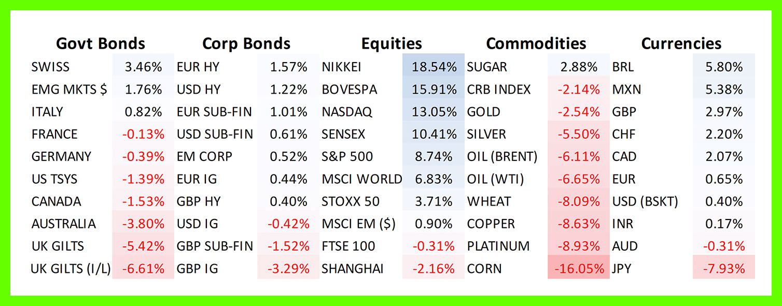
Task: Click the Govt Bonds column header
Action: pyautogui.click(x=100, y=43)
